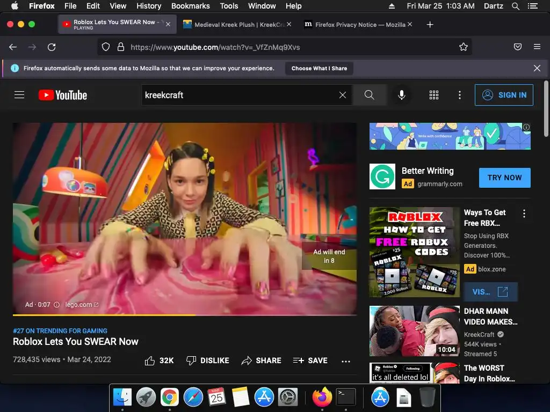Screen dimensions: 550x412
Task: Open ad info icon on Grammarly banner
Action: [526, 127]
